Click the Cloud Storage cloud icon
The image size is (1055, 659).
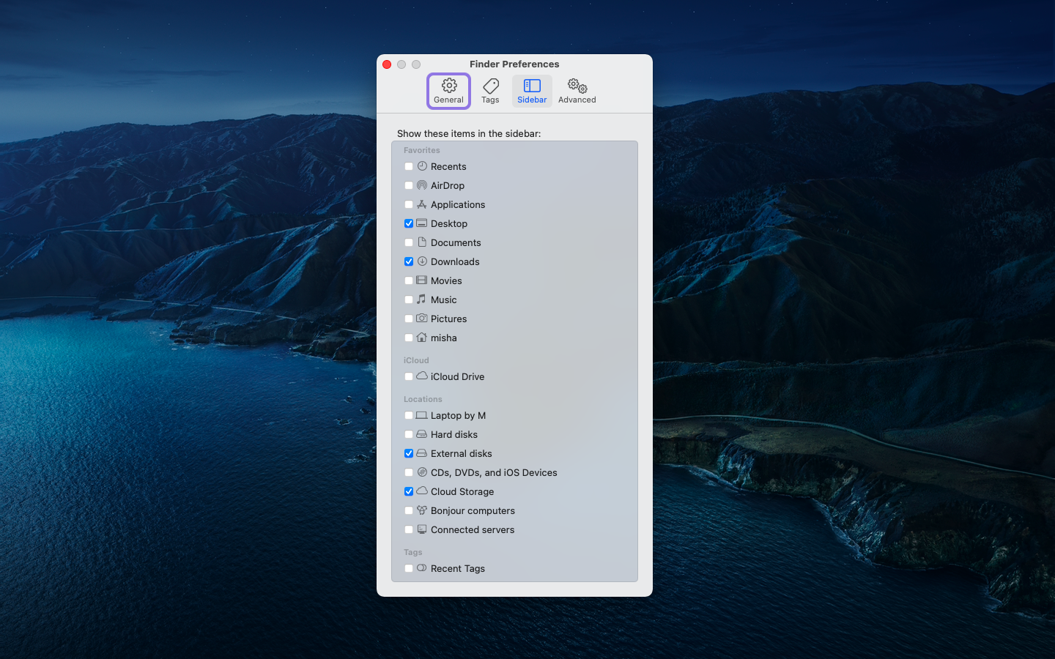(422, 491)
